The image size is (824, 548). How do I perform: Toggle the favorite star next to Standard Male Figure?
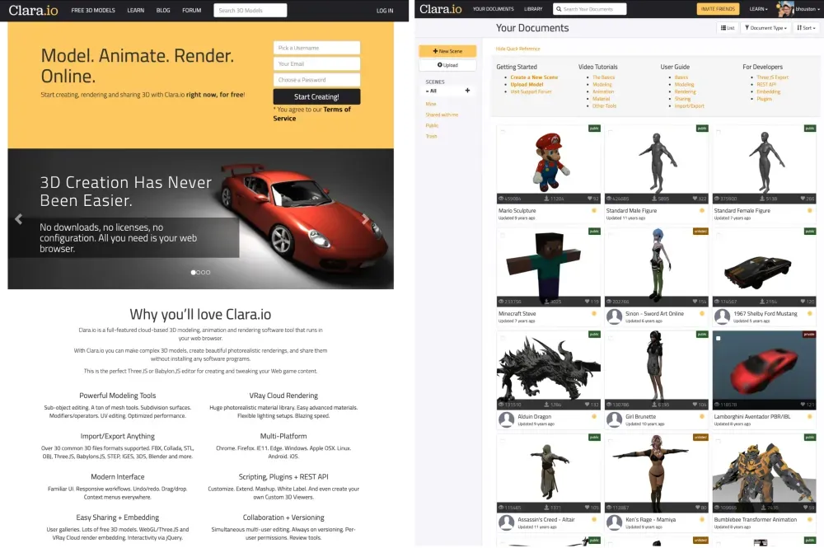pos(701,209)
